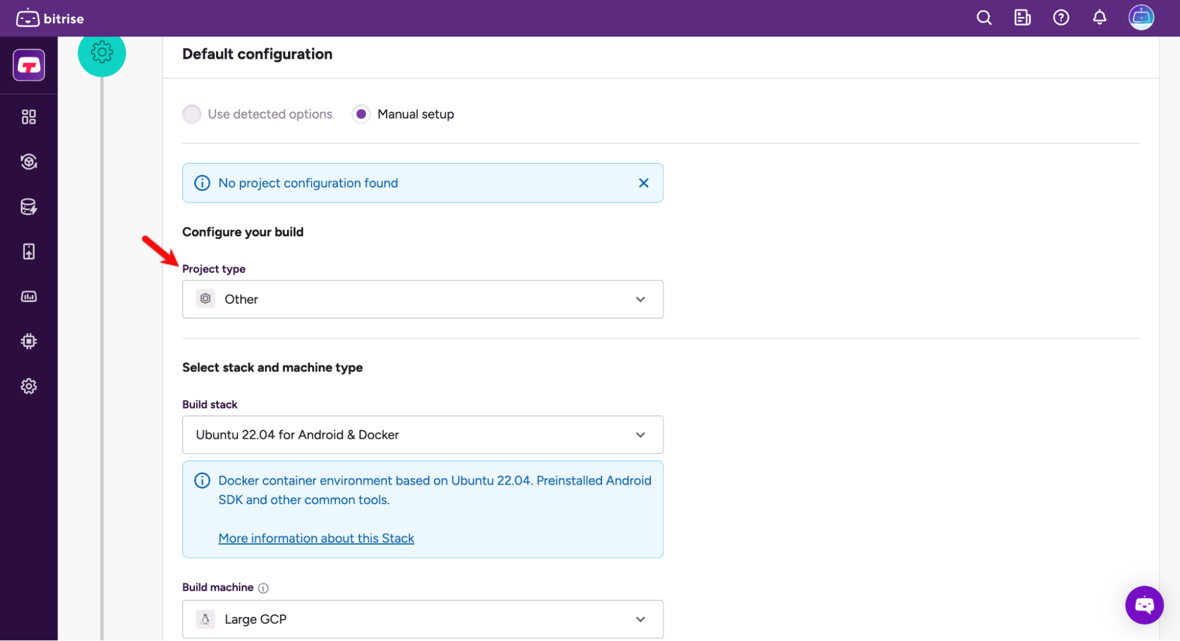
Task: Open the Build machine dropdown Large GCP
Action: [423, 619]
